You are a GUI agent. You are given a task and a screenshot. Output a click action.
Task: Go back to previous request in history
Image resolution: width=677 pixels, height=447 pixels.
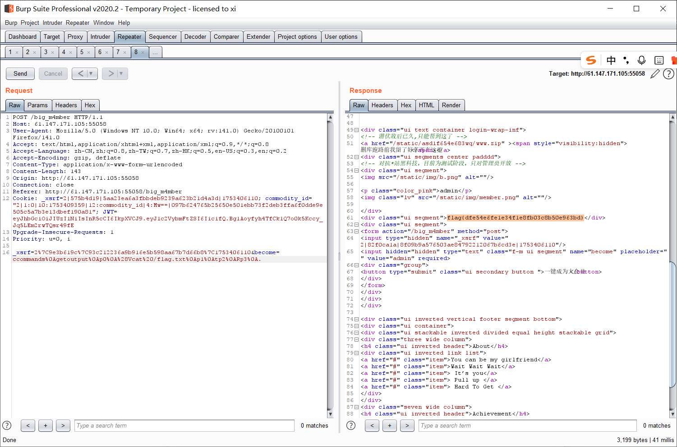(80, 73)
